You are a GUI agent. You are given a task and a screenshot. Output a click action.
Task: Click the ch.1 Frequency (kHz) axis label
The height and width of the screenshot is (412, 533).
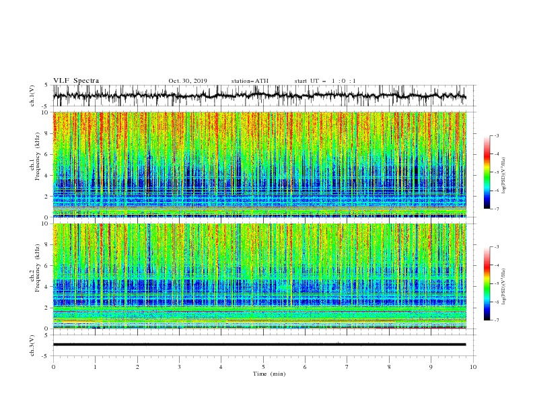click(34, 156)
